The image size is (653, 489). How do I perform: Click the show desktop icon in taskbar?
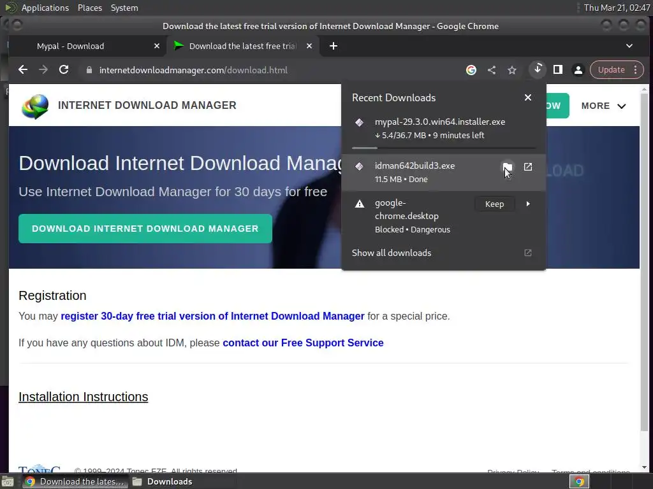coord(8,482)
